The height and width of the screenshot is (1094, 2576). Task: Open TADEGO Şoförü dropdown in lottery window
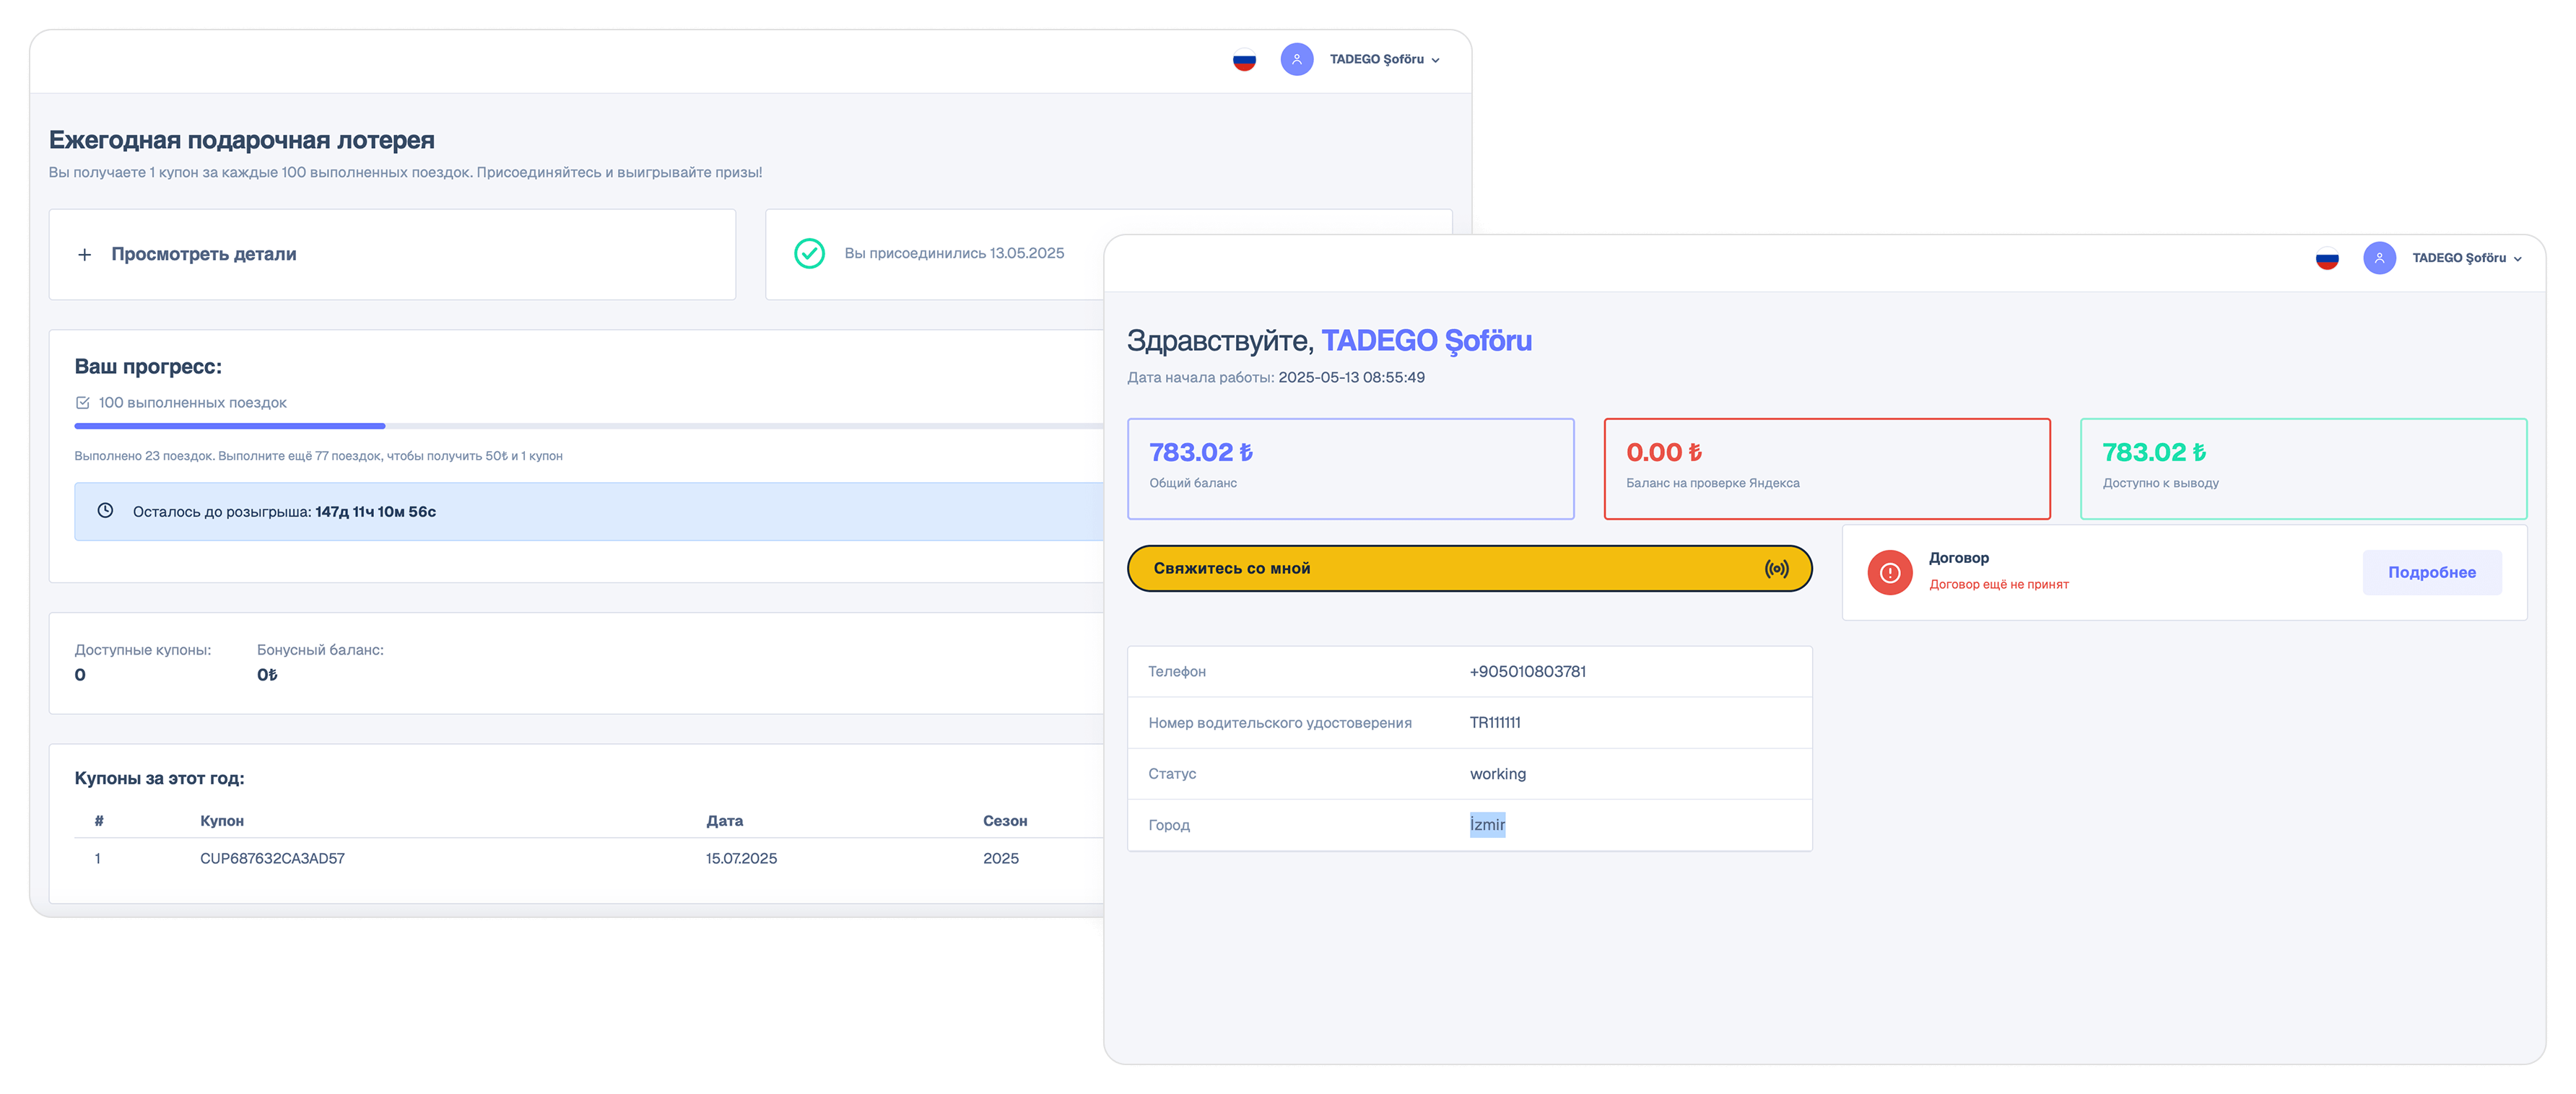pyautogui.click(x=1385, y=60)
